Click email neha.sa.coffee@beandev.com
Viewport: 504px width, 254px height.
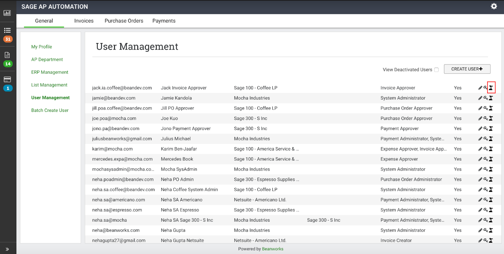click(123, 189)
